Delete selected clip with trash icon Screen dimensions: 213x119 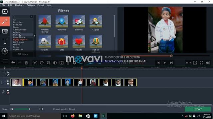(x=26, y=63)
